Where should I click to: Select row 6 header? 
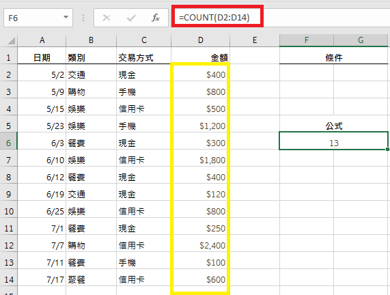pyautogui.click(x=8, y=143)
